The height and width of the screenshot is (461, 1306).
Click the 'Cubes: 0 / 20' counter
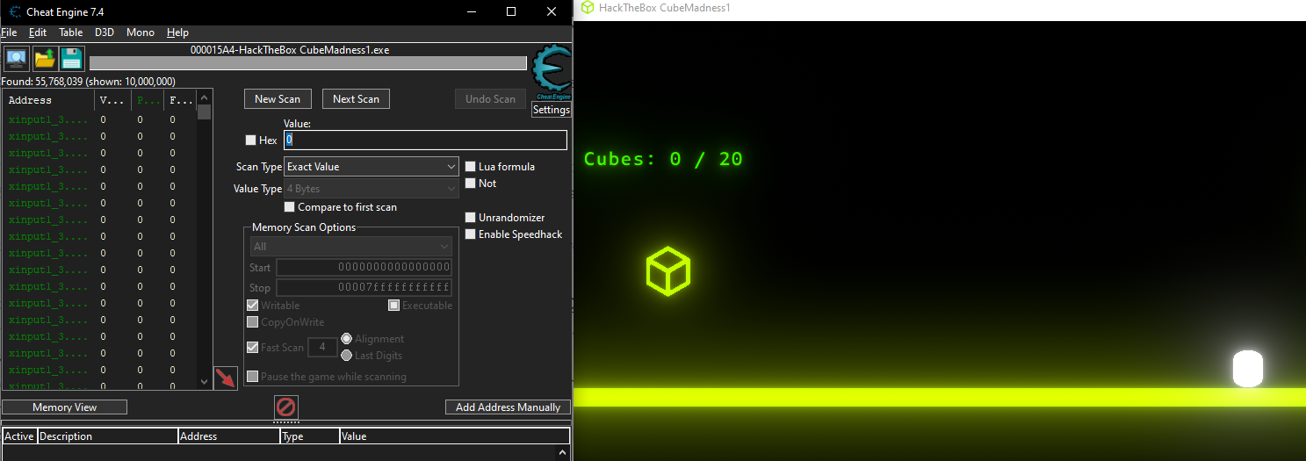tap(663, 159)
